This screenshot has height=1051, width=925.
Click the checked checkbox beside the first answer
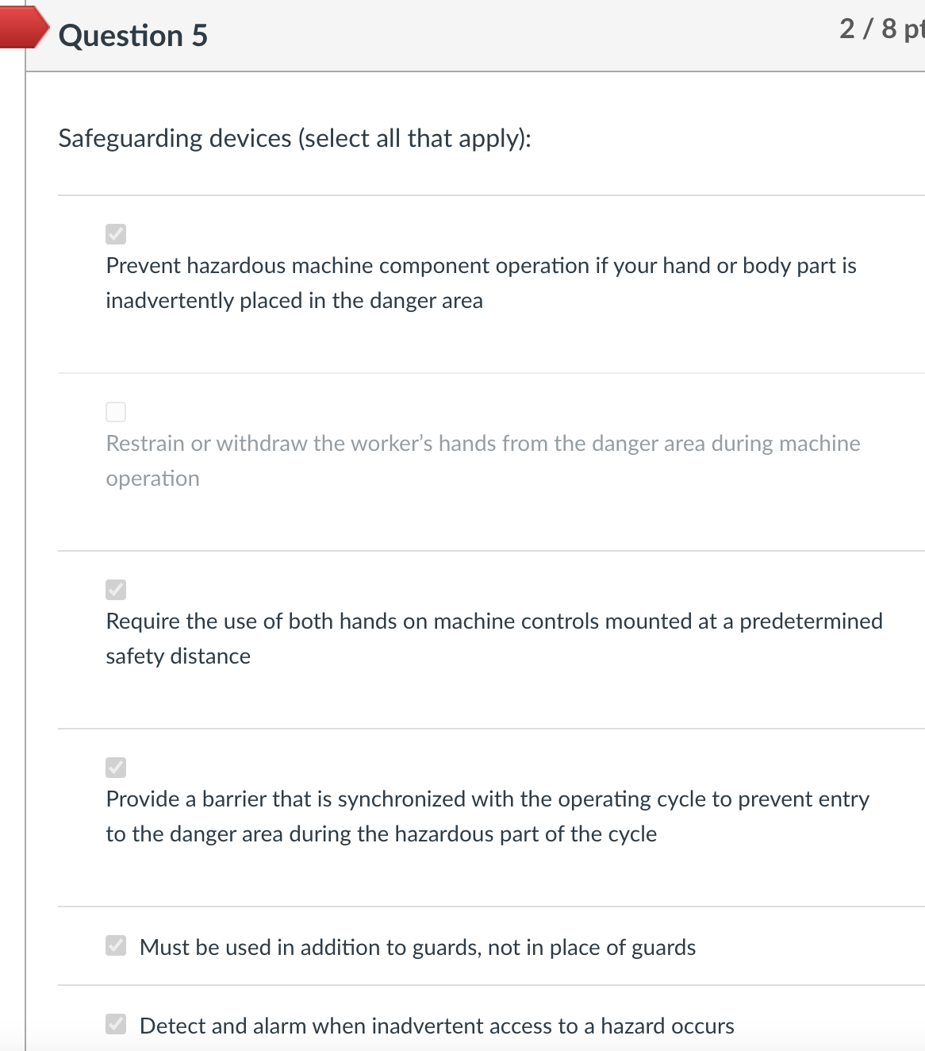click(115, 233)
